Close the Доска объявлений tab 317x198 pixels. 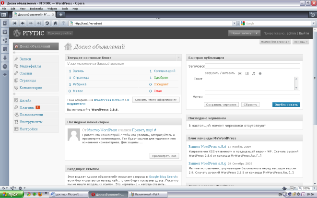53,14
